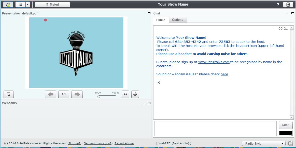Open the black chat text color picker
The height and width of the screenshot is (148, 296).
[286, 133]
